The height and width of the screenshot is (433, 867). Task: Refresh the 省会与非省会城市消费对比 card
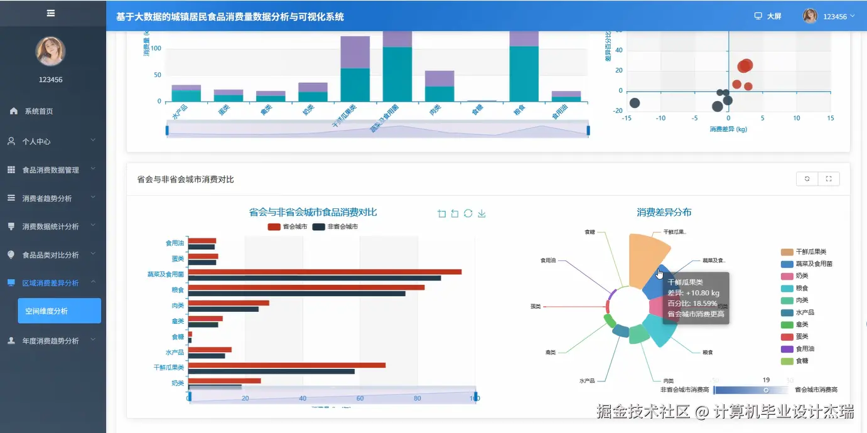[807, 179]
